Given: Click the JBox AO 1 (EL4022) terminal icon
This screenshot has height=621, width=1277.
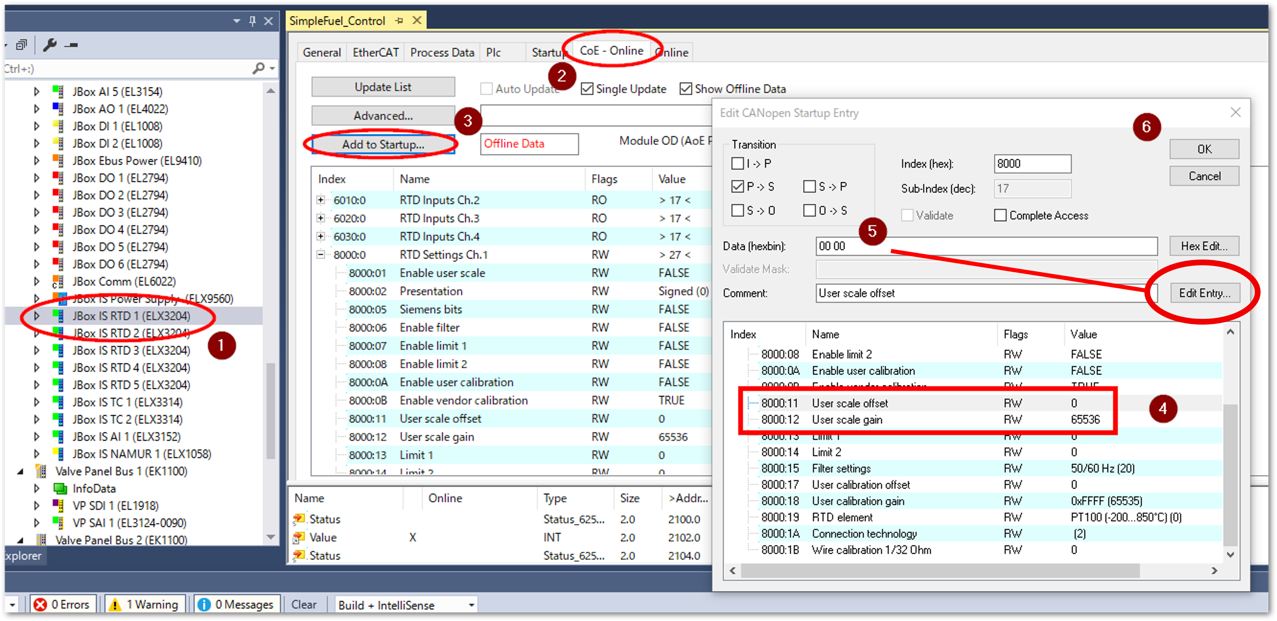Looking at the screenshot, I should [58, 109].
